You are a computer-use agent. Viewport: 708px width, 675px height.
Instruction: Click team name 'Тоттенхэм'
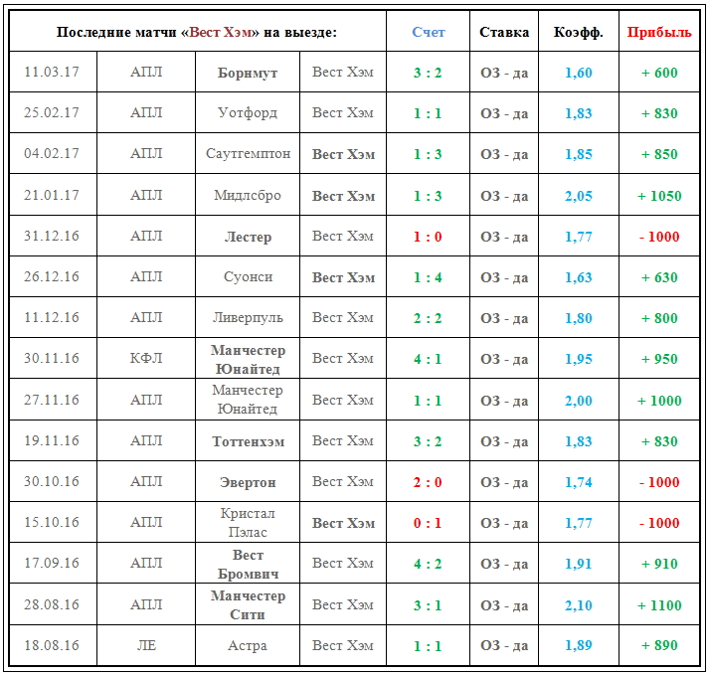249,441
